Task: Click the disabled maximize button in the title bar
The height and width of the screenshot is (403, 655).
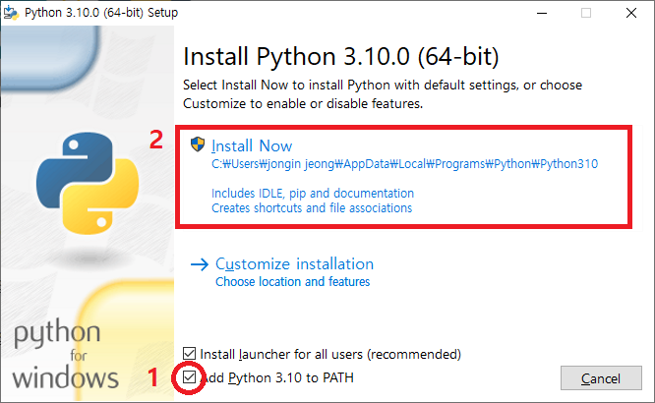Action: [586, 13]
